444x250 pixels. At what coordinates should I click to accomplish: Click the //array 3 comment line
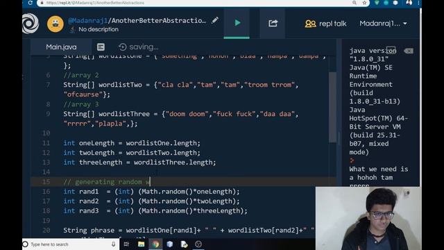[81, 104]
